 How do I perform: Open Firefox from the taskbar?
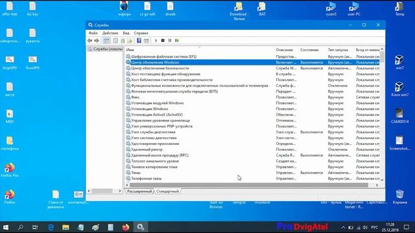(126, 227)
